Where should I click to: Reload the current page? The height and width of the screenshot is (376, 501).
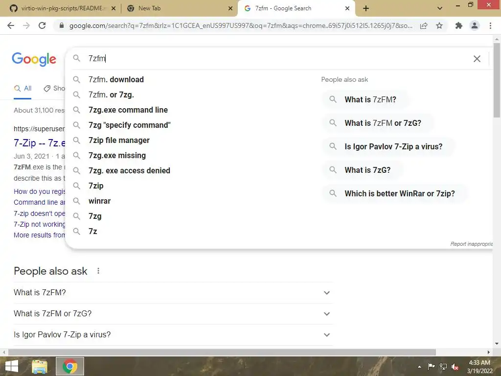pyautogui.click(x=42, y=25)
